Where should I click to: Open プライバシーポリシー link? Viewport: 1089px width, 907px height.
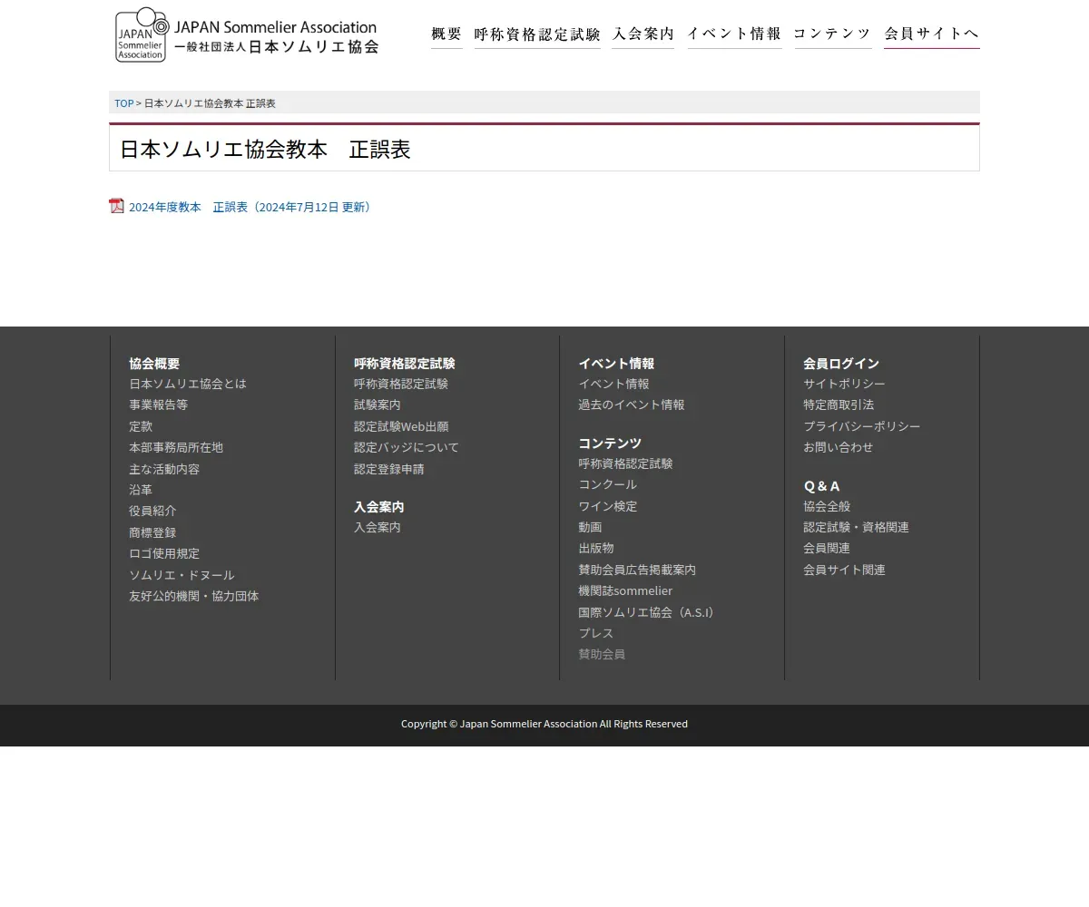[x=861, y=426]
